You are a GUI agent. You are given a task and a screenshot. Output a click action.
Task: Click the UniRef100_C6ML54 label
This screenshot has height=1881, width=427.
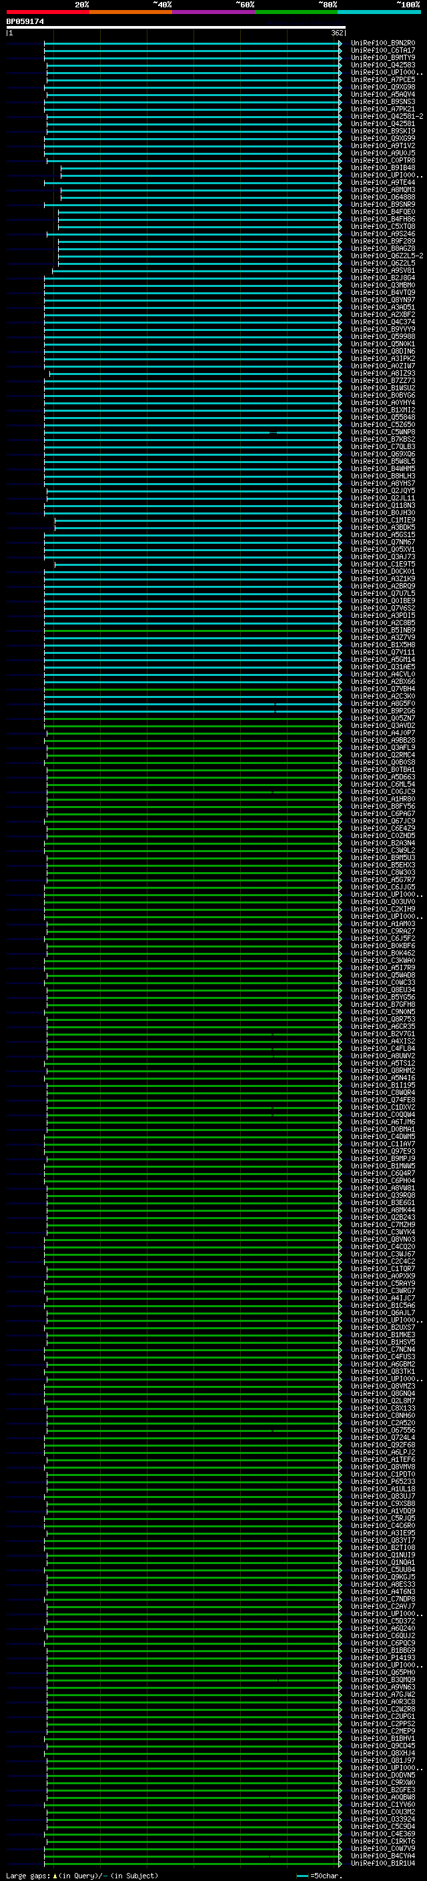click(x=382, y=784)
